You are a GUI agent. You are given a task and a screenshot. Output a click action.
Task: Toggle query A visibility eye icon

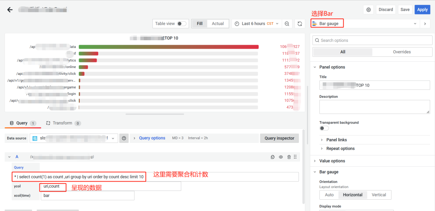click(x=281, y=157)
